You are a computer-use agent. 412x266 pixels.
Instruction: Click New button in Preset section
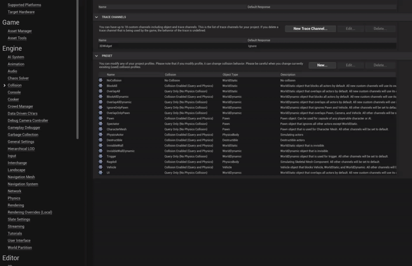point(322,65)
